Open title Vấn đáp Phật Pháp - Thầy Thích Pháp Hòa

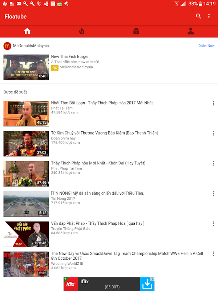(x=98, y=223)
